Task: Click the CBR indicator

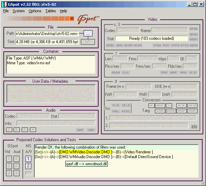Action: tap(80, 130)
